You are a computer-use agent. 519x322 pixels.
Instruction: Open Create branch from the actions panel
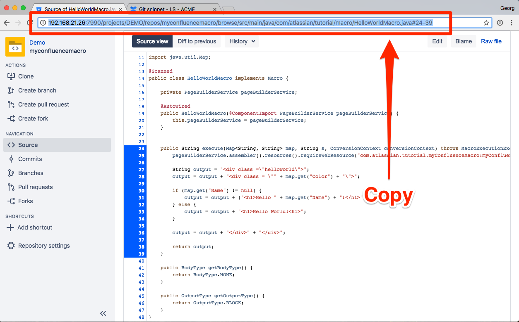37,90
